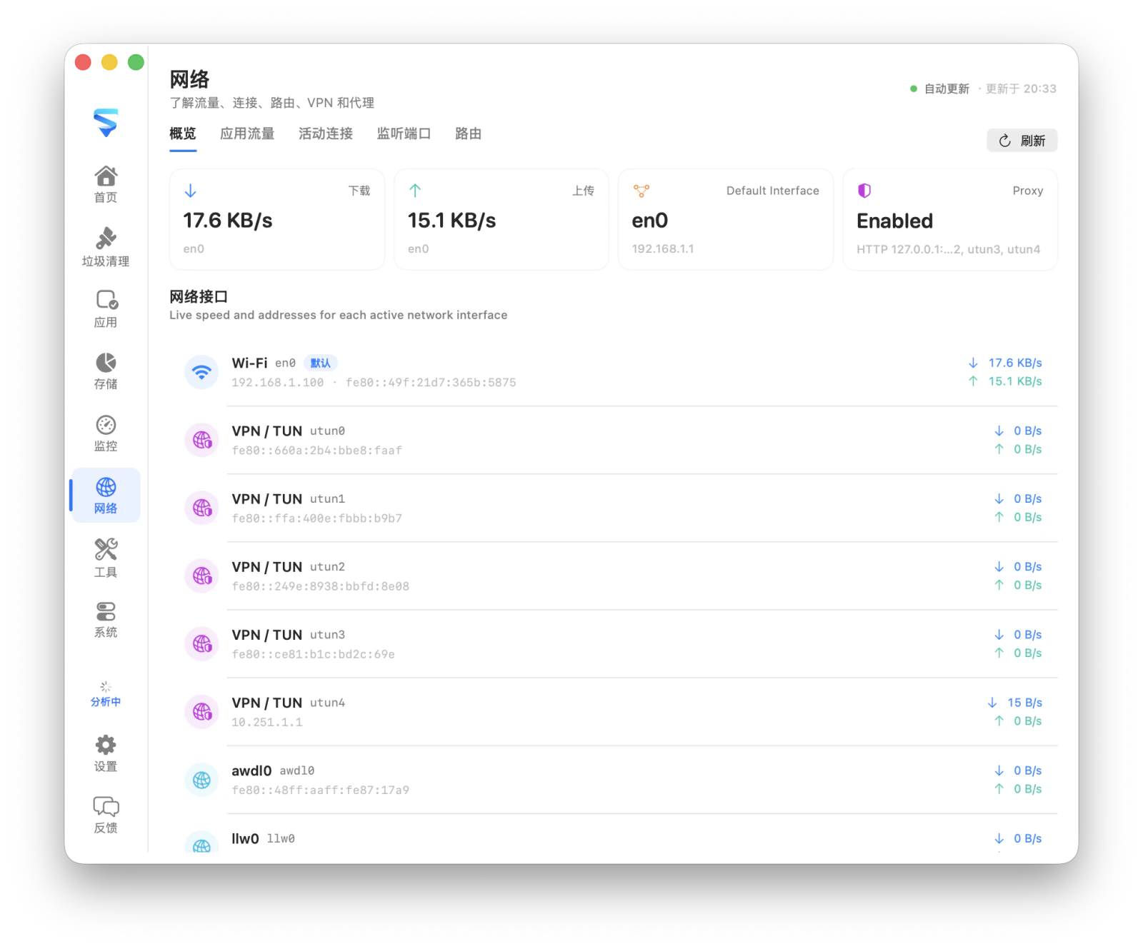1143x949 pixels.
Task: Click the 分析中 analyzing status indicator
Action: pyautogui.click(x=106, y=694)
